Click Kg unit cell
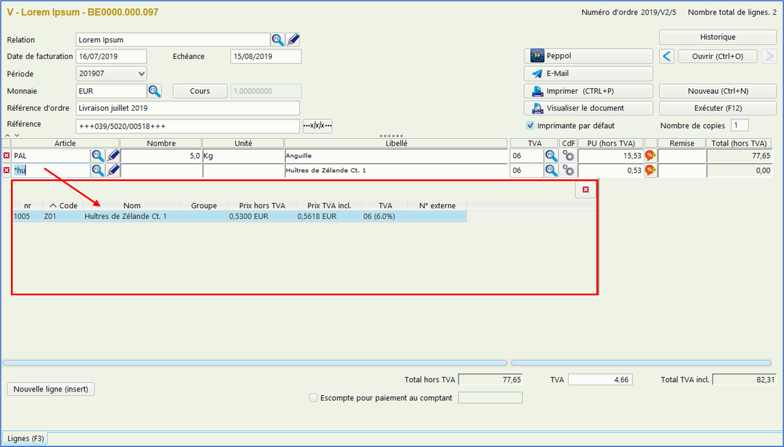The image size is (784, 447). (x=243, y=156)
